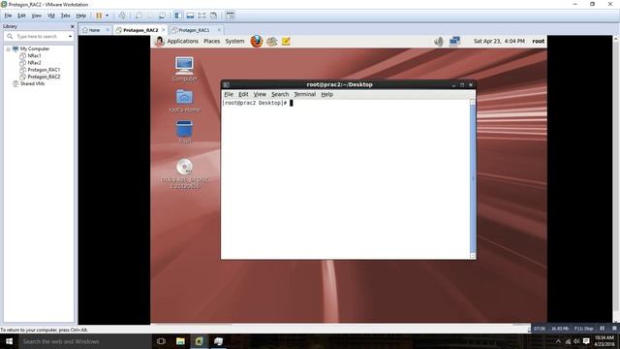Click the terminal vertical scrollbar

click(473, 178)
